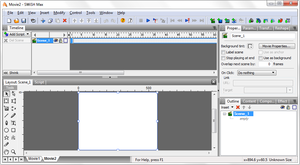The height and width of the screenshot is (165, 300).
Task: Select the Pencil tool
Action: click(13, 116)
